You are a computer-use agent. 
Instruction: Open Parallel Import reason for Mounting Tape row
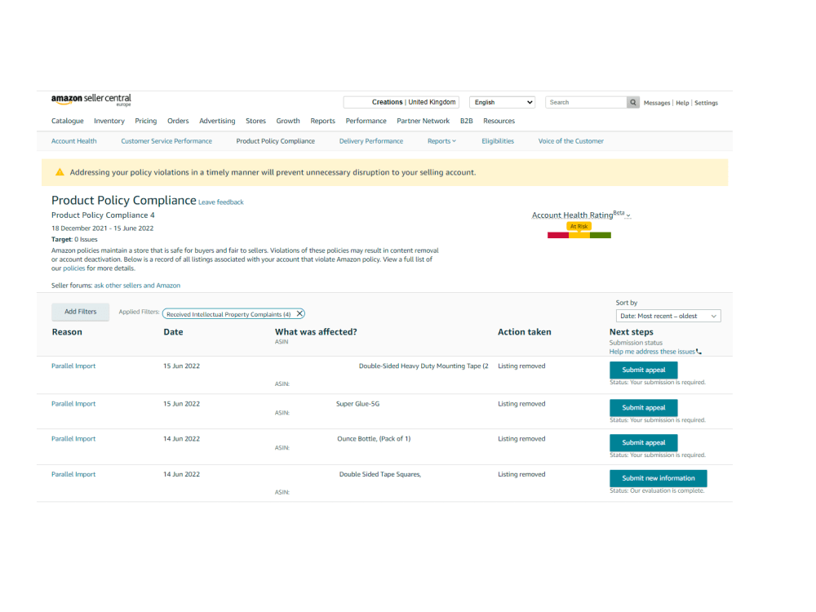click(x=73, y=366)
